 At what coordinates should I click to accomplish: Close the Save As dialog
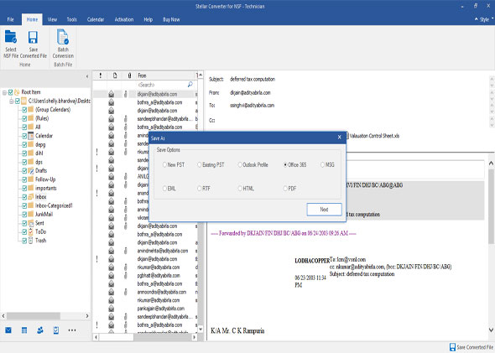(339, 138)
